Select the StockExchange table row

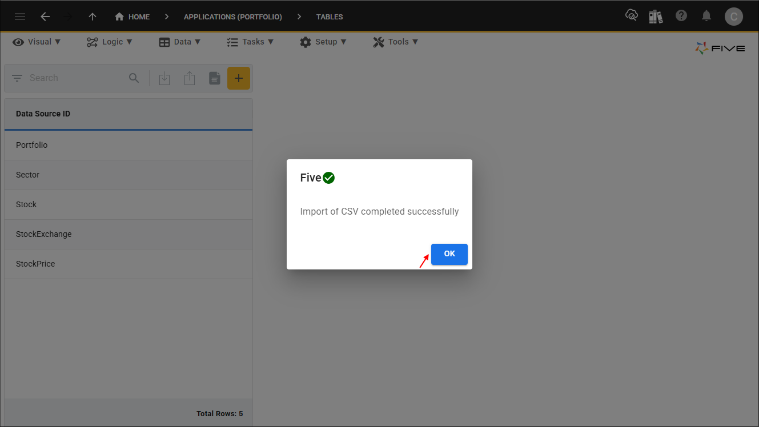pos(128,234)
